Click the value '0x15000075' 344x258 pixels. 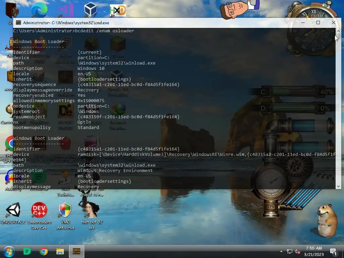tap(91, 100)
